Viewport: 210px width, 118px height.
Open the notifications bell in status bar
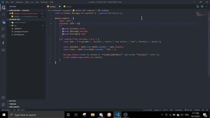207,110
